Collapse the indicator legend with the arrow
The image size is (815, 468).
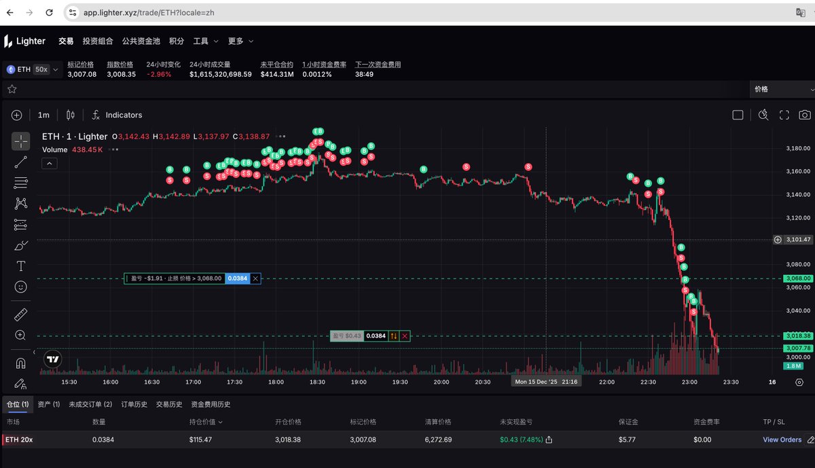pyautogui.click(x=50, y=163)
